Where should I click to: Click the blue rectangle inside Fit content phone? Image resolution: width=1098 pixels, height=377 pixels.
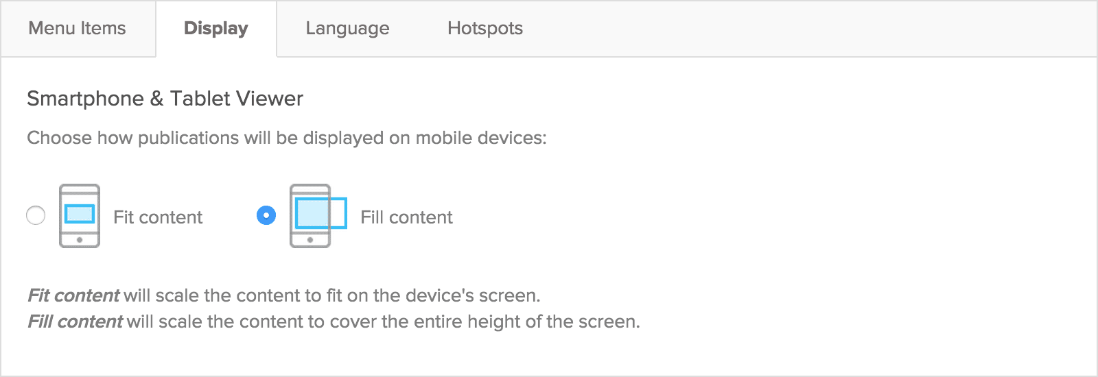click(x=80, y=214)
